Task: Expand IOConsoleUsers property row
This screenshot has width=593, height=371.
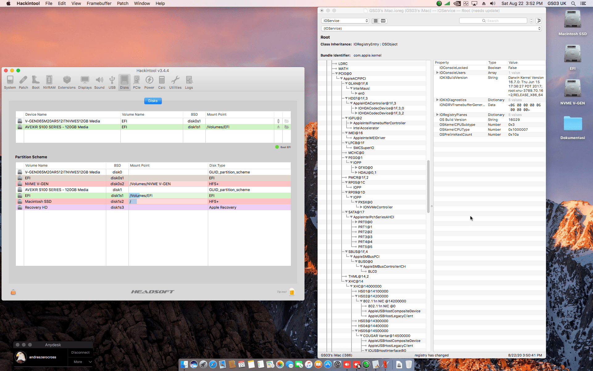Action: 437,73
